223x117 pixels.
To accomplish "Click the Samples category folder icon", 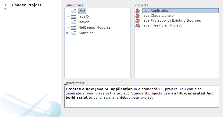I will coord(74,33).
